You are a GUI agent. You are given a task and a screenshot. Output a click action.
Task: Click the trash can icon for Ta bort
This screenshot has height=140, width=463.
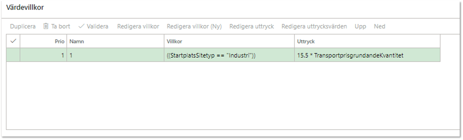[46, 26]
